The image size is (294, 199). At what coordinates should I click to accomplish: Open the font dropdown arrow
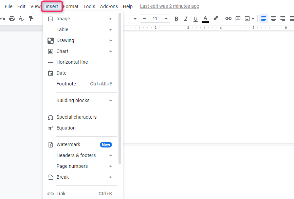[x=135, y=19]
